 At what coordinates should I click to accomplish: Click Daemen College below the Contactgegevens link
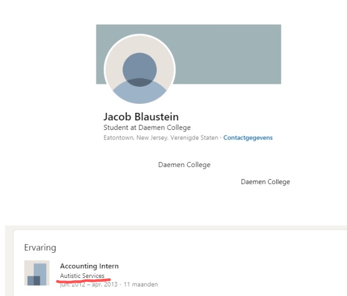click(x=184, y=165)
